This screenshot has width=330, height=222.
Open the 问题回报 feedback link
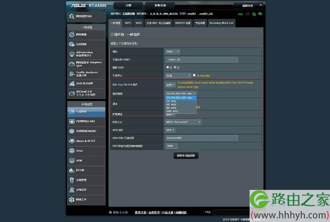181,213
